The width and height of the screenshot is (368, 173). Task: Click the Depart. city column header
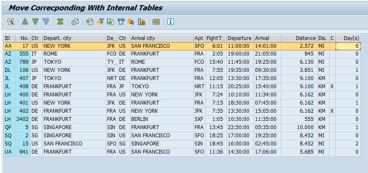coord(74,38)
